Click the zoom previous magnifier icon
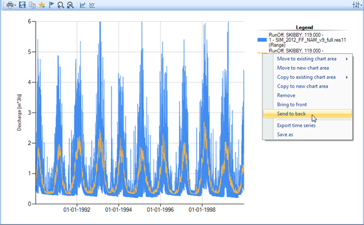The width and height of the screenshot is (364, 225). [61, 5]
